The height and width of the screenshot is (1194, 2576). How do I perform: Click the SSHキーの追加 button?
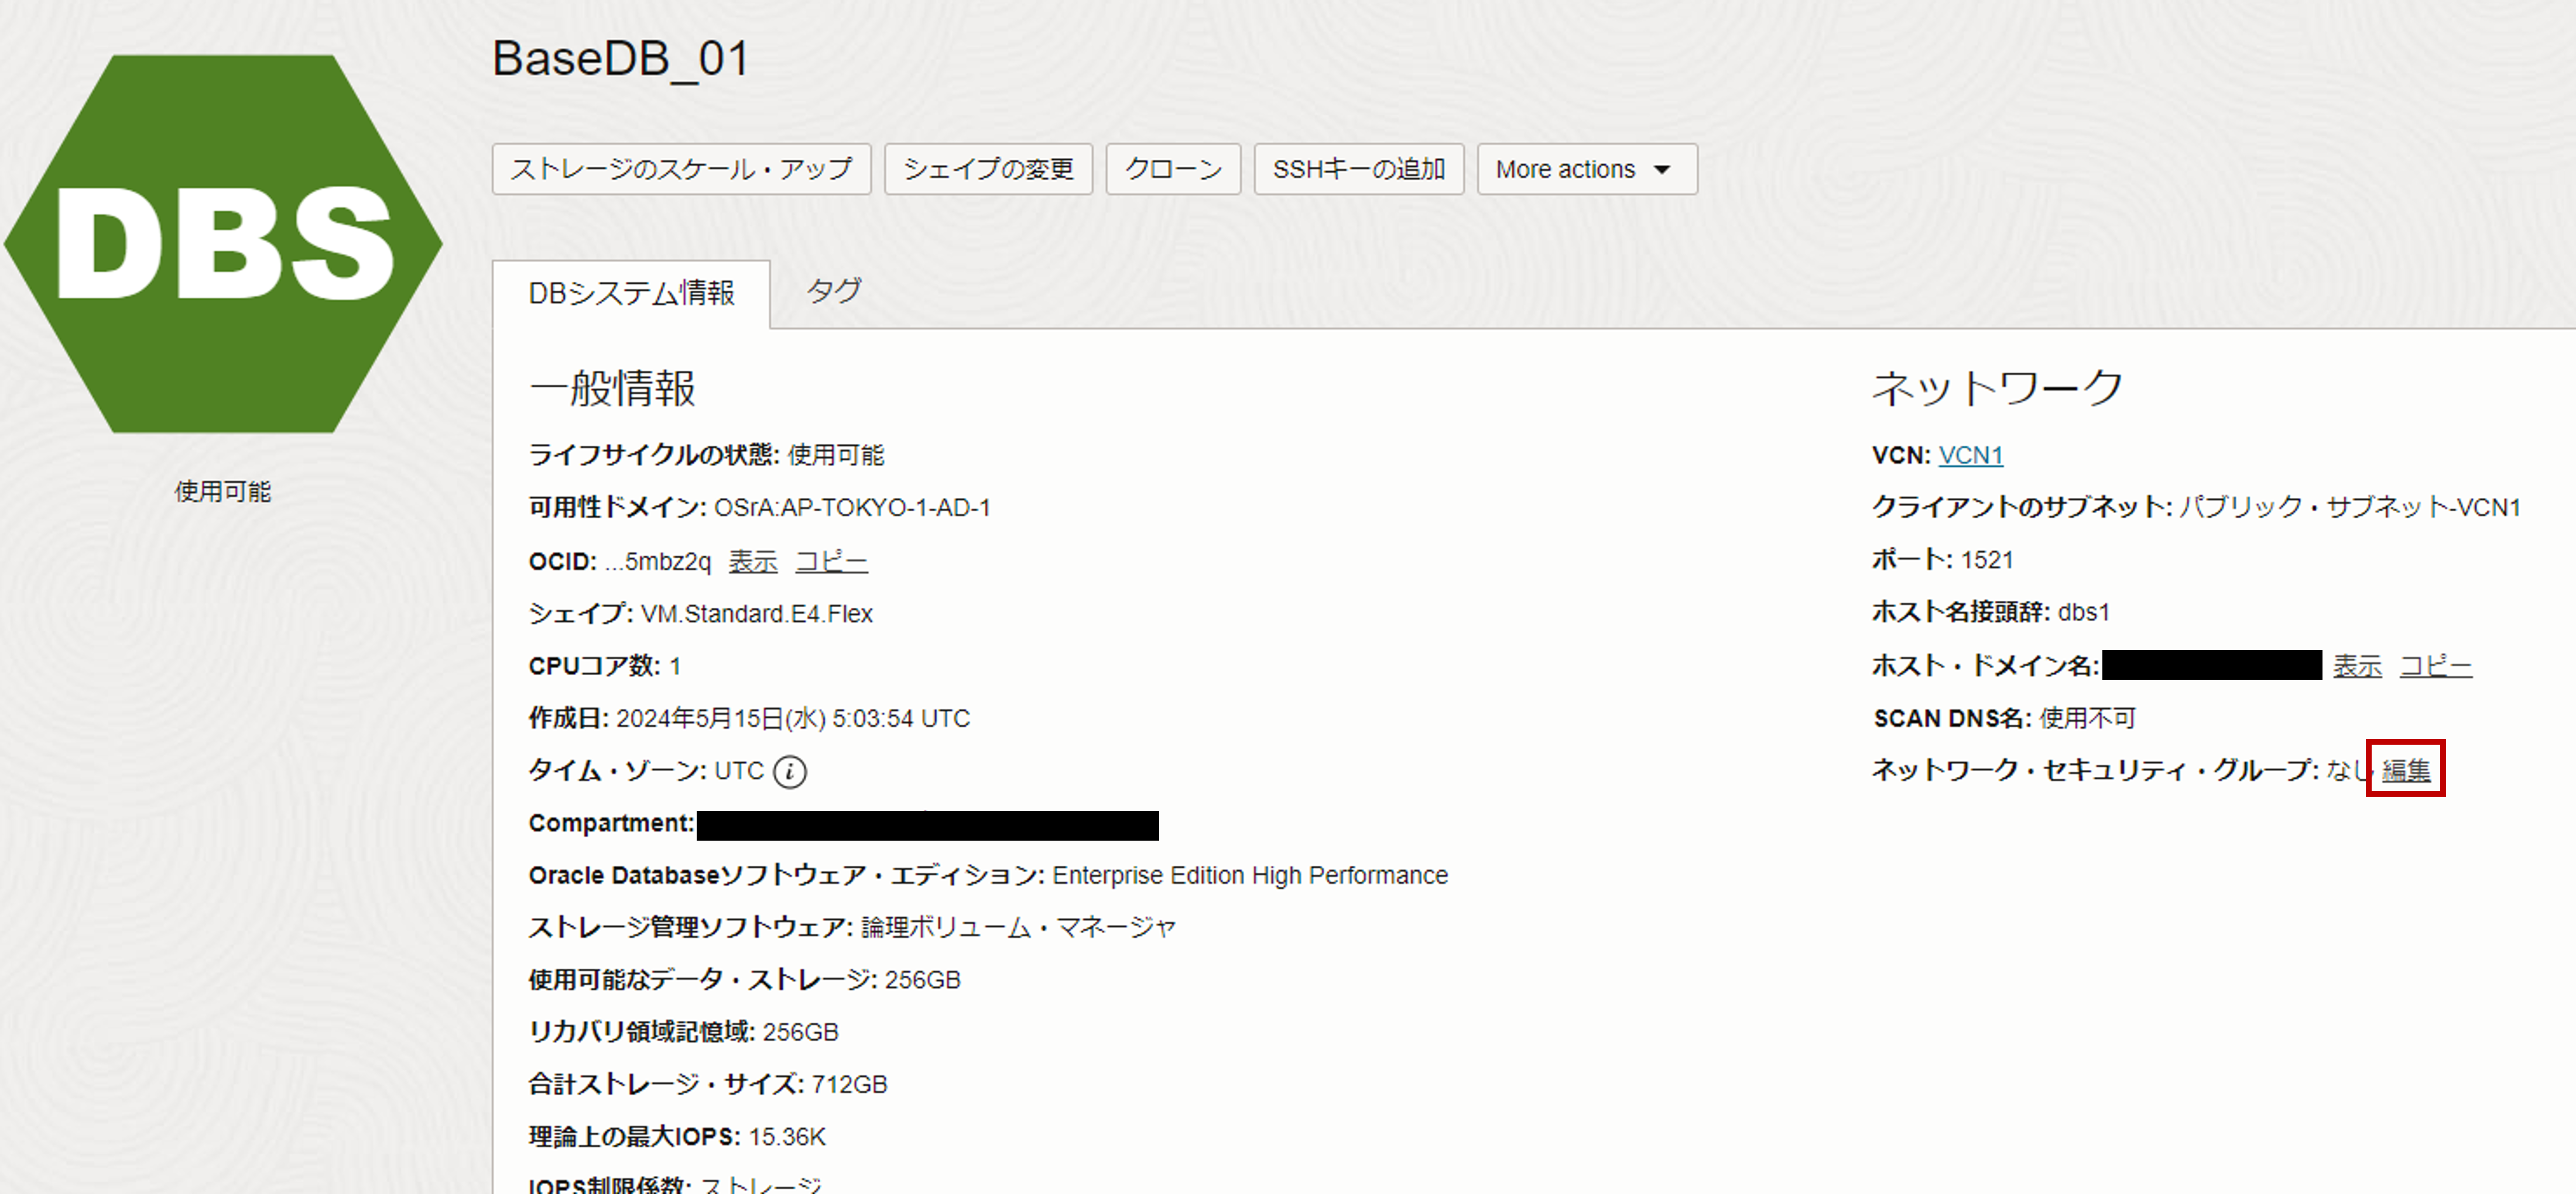point(1359,169)
